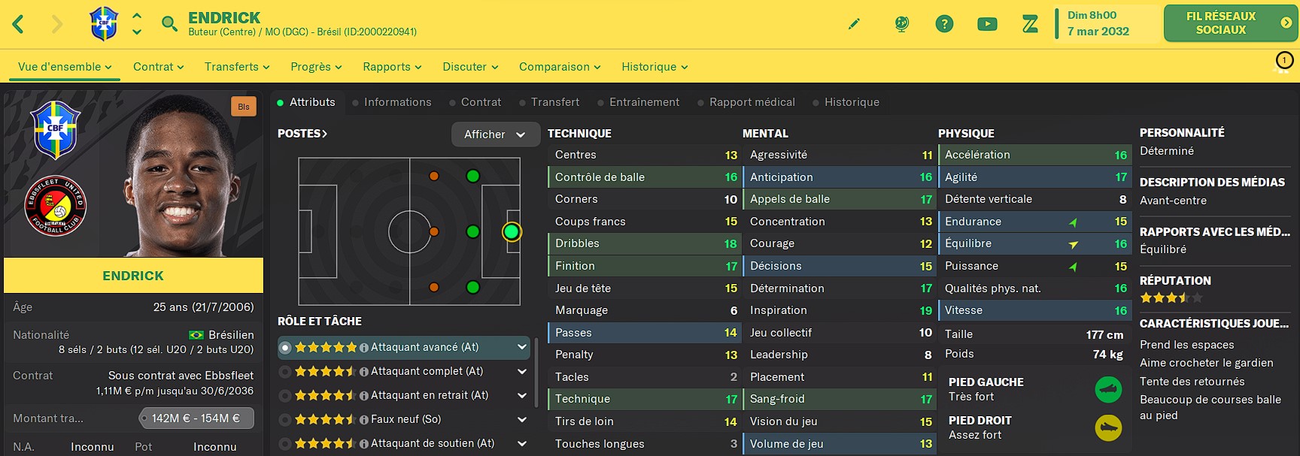Expand the Attaquant de soutien task chevron
Image resolution: width=1300 pixels, height=456 pixels.
pyautogui.click(x=521, y=444)
